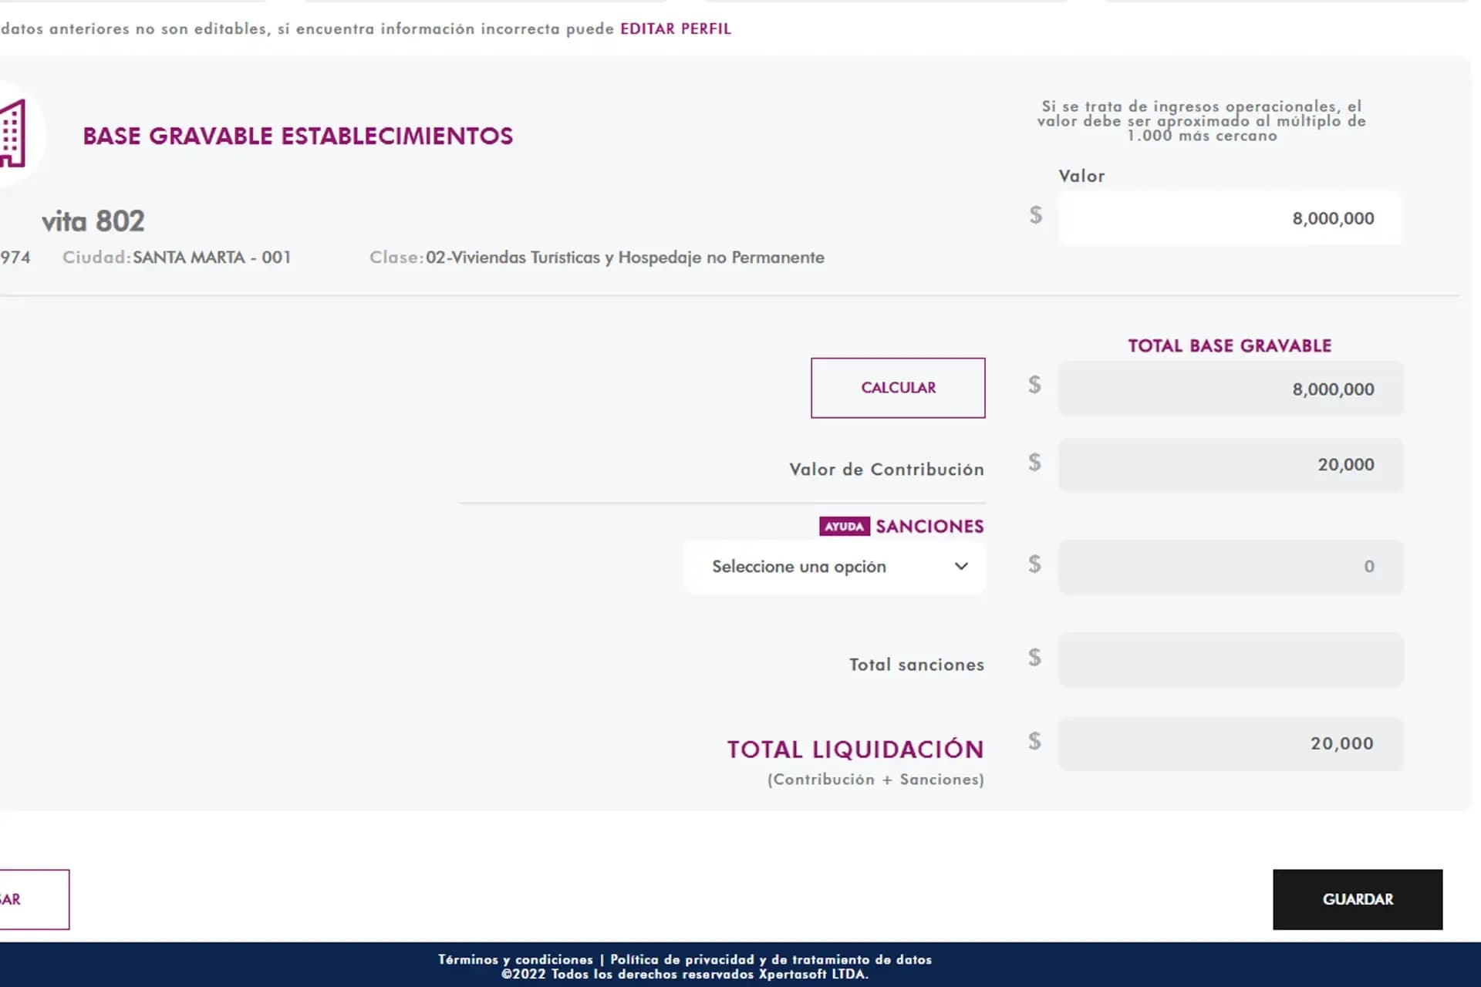Click the ©2022 Xpertasoft copyright text

pos(685,974)
